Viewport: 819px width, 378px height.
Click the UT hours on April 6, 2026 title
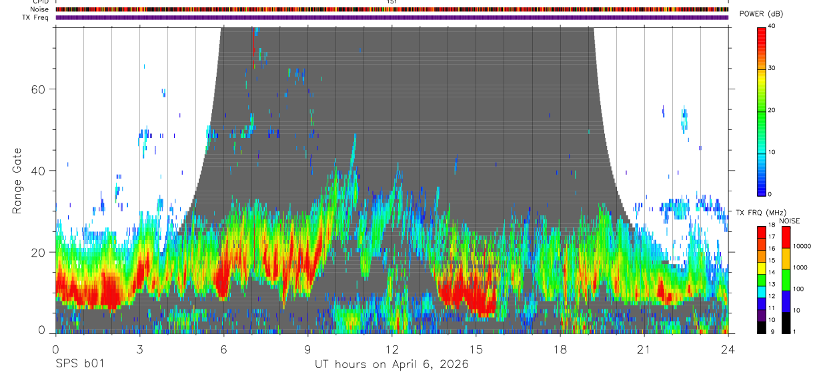click(x=391, y=365)
